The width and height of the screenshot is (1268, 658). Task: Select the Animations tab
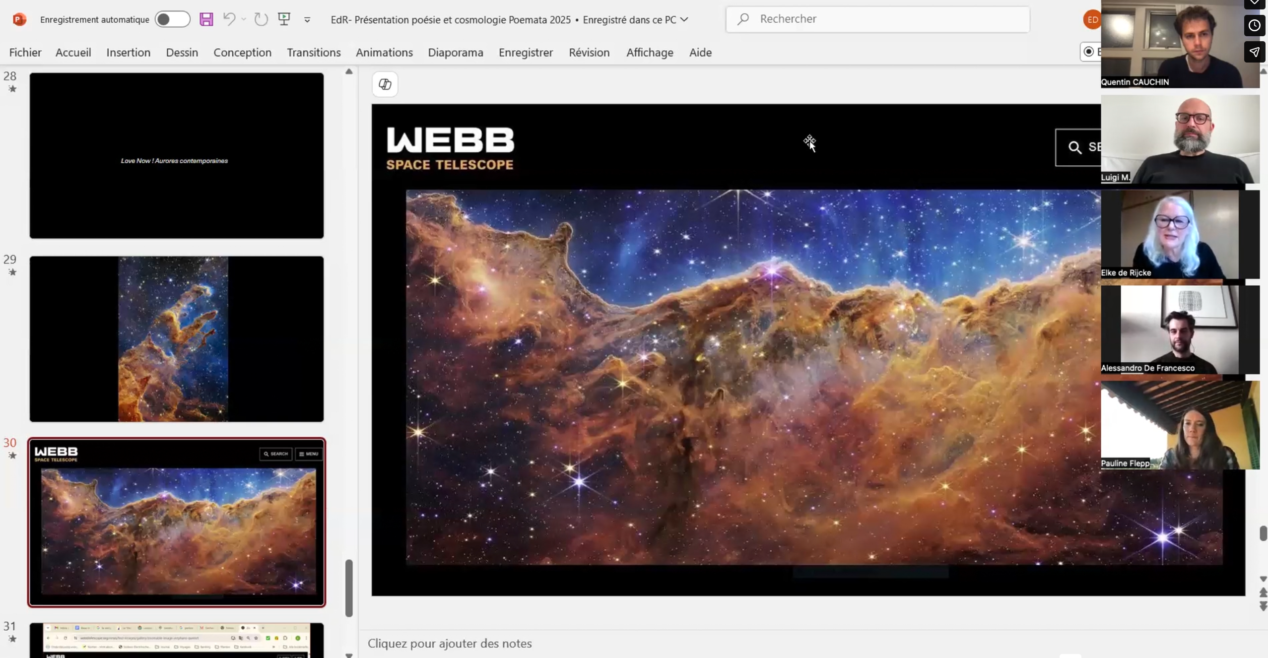[384, 52]
